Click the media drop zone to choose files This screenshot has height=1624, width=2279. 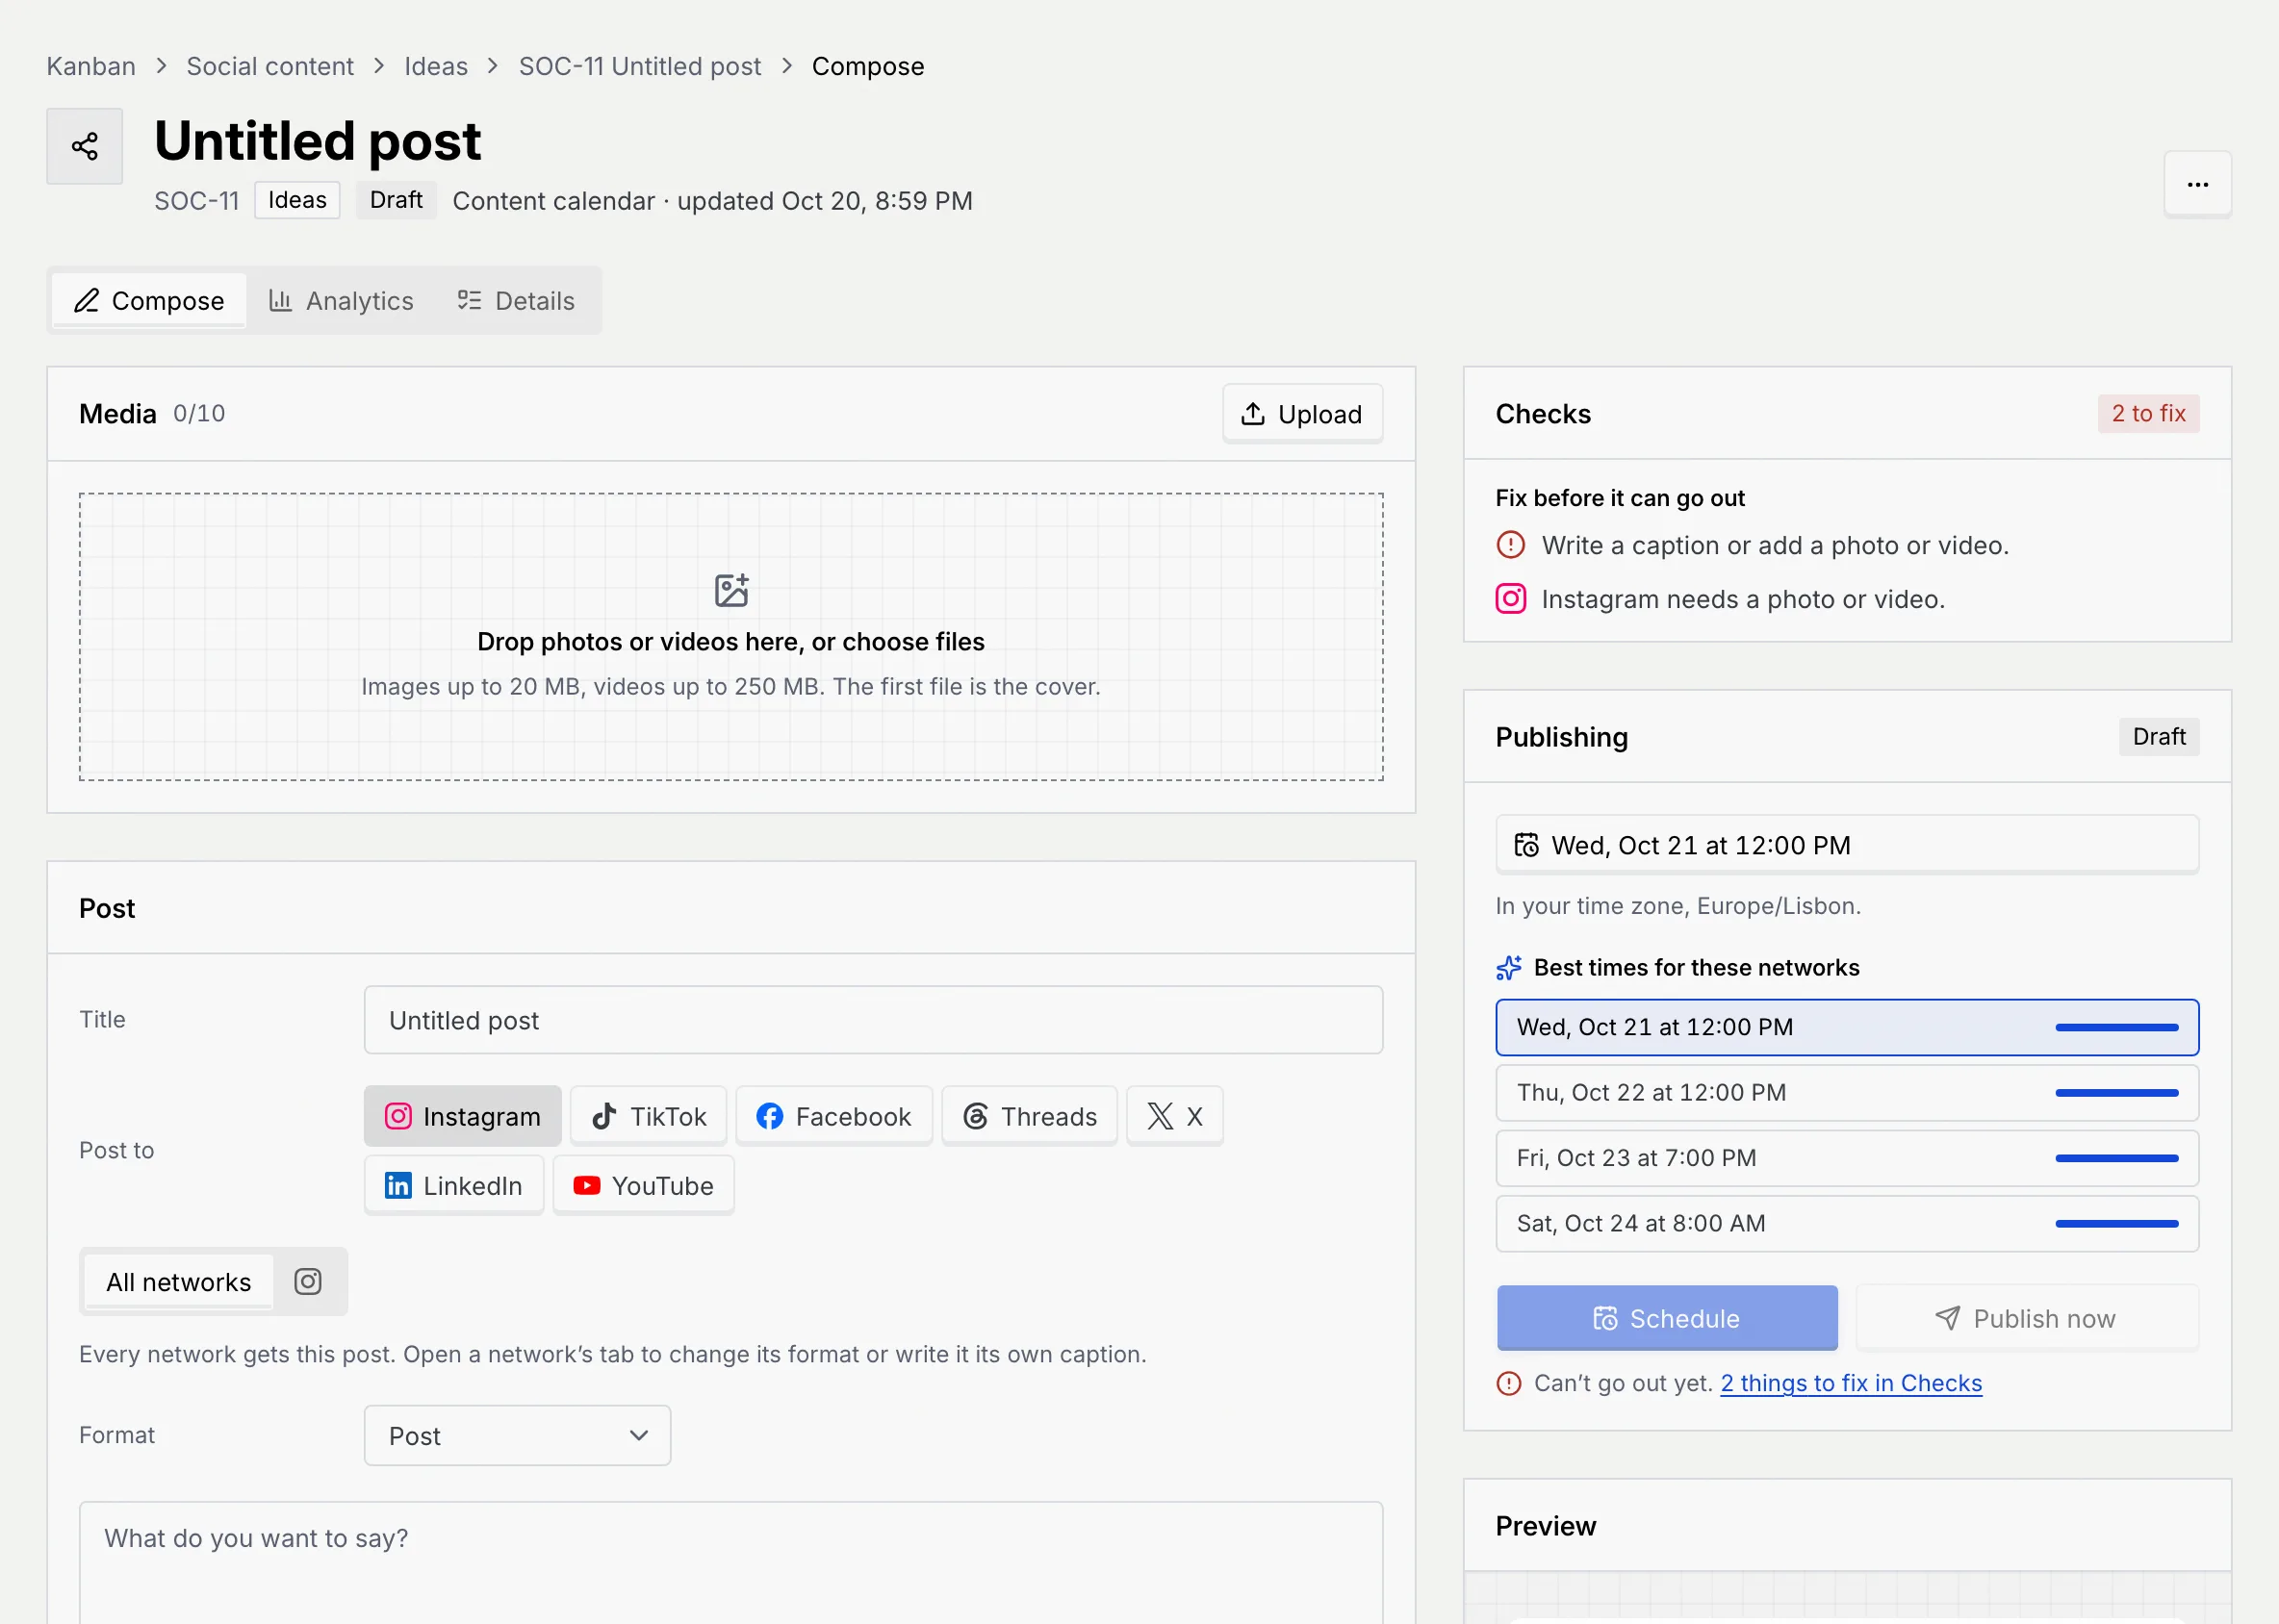pos(731,636)
